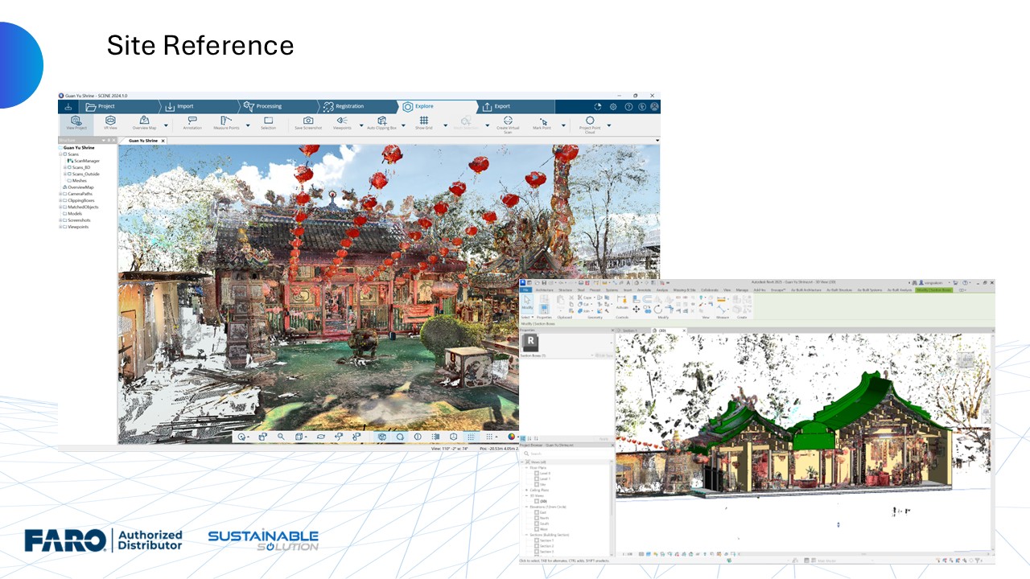Screen dimensions: 1030x579
Task: Switch to the Project step in SCENE
Action: (118, 106)
